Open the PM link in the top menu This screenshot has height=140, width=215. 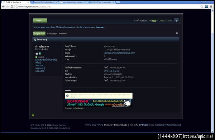(x=153, y=21)
